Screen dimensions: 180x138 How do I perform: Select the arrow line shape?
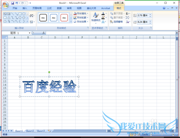pos(16,14)
